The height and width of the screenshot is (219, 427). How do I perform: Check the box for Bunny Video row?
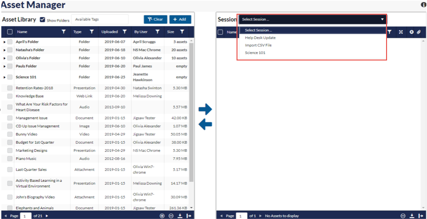(x=10, y=134)
